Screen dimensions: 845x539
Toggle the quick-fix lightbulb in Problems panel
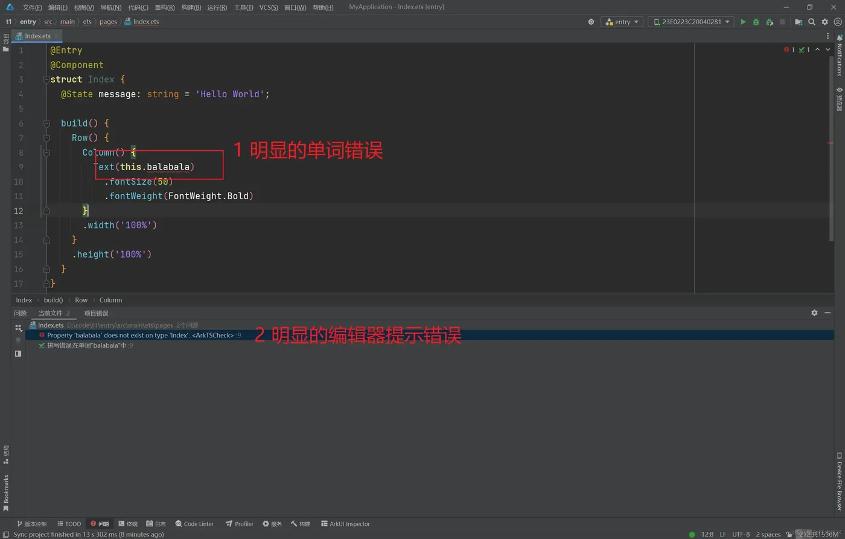[18, 340]
